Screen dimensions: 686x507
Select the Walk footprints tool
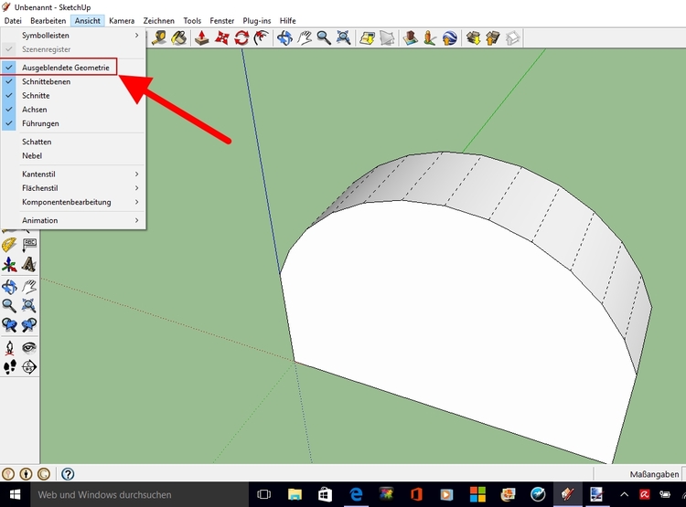(10, 367)
